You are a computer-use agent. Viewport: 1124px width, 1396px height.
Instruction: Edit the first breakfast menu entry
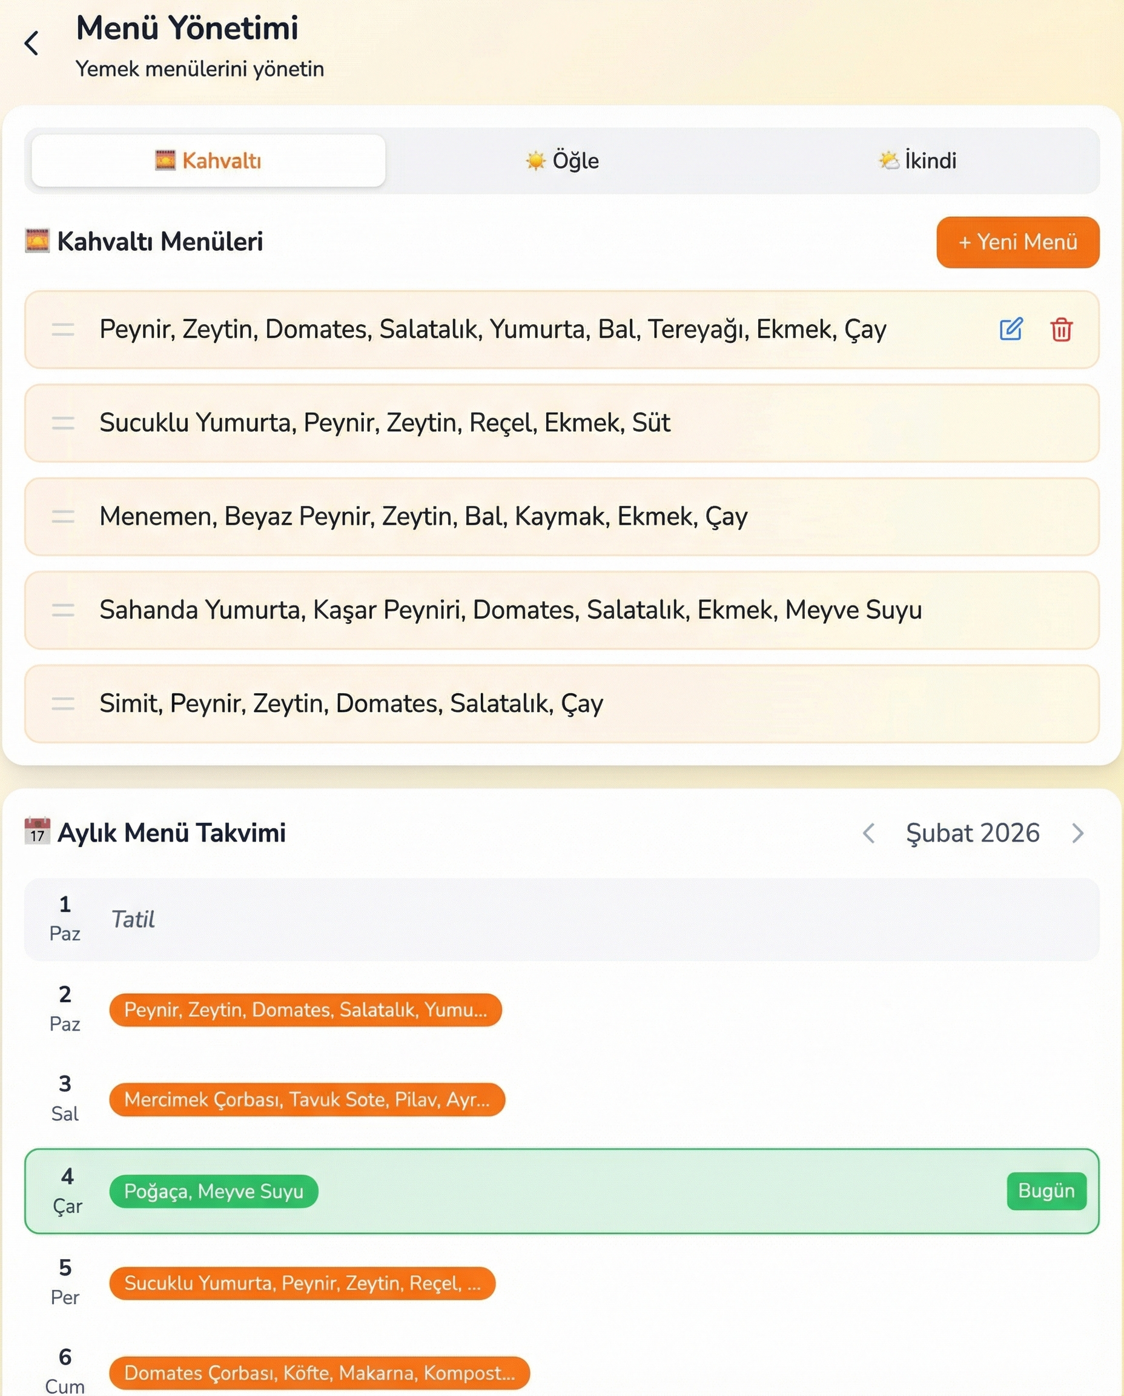(x=1010, y=329)
